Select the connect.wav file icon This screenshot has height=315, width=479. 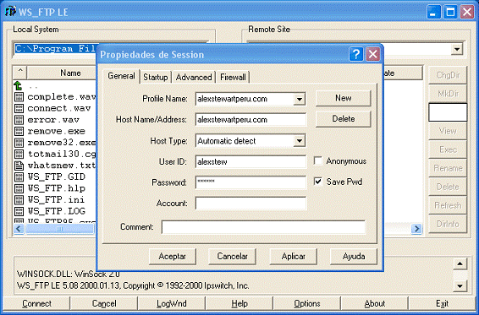19,109
